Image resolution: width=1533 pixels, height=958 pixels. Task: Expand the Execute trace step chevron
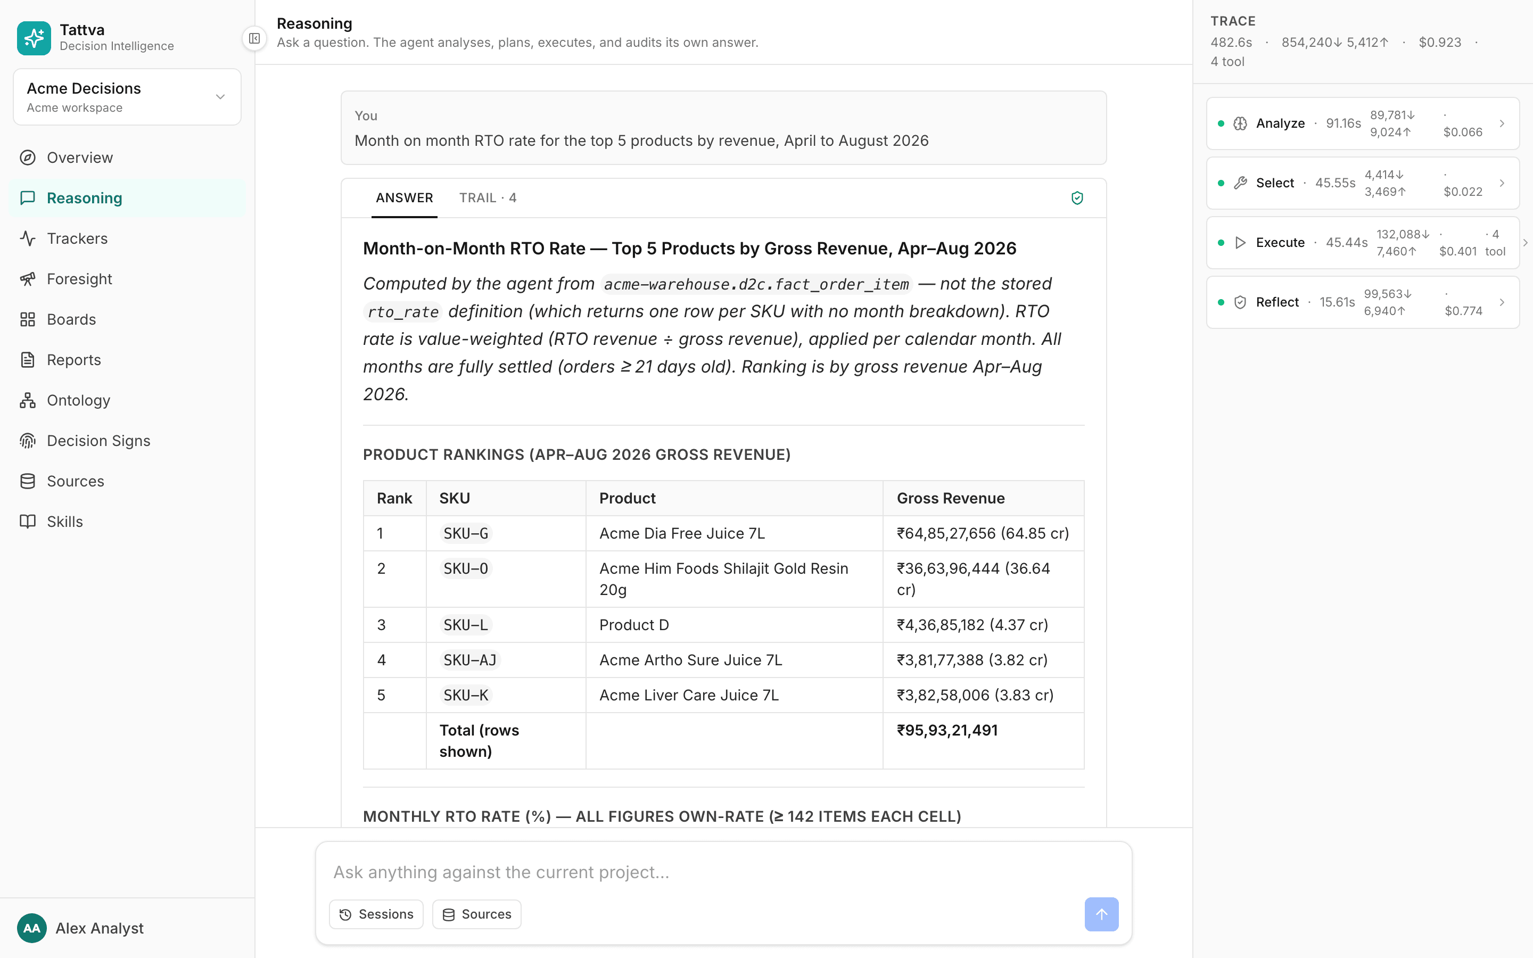(1526, 243)
